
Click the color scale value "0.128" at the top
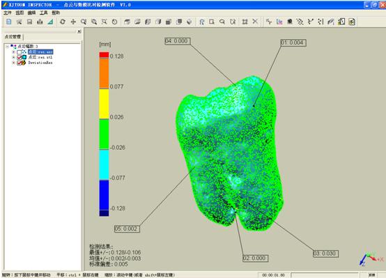pos(116,56)
